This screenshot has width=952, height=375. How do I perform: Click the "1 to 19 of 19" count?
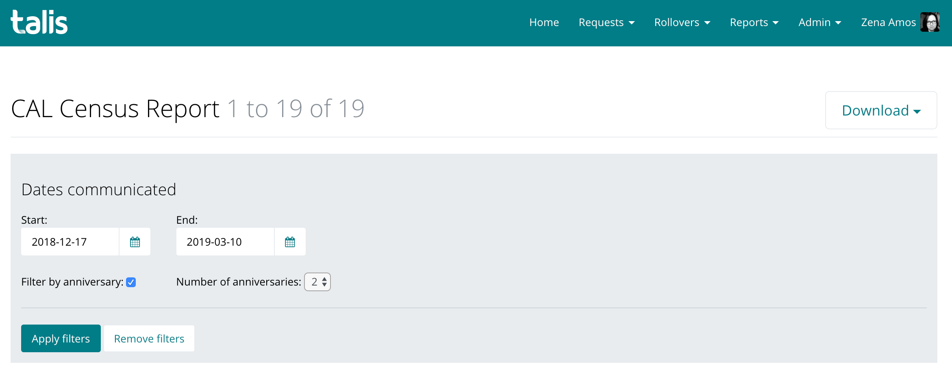[296, 109]
